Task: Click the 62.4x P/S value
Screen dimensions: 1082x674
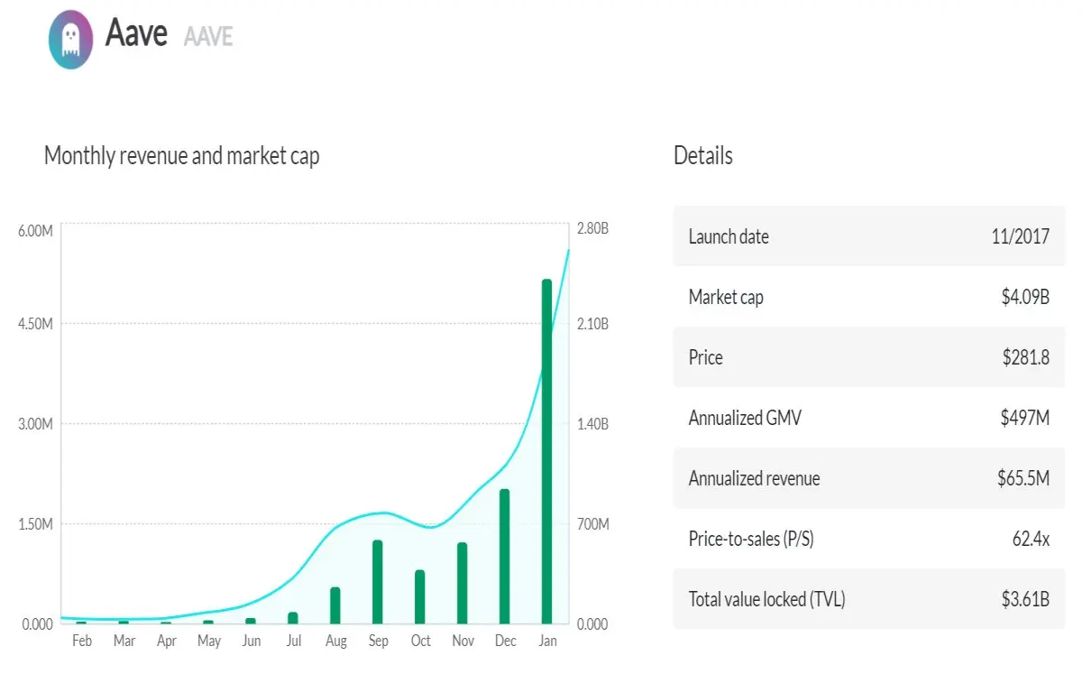Action: (x=1031, y=539)
